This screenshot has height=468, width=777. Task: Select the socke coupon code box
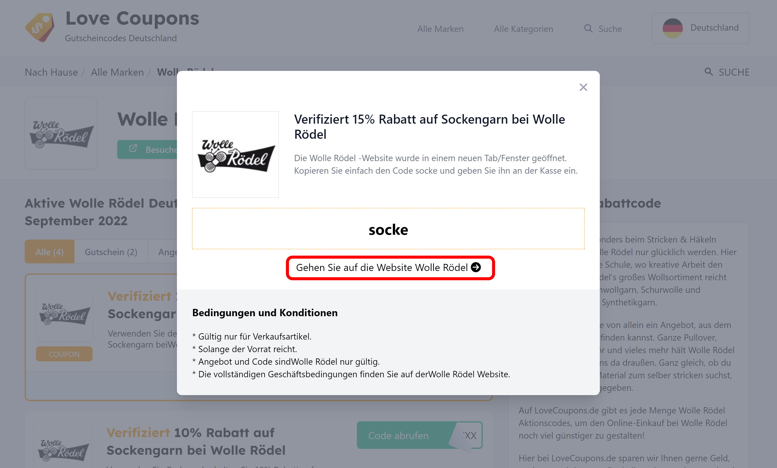click(388, 229)
